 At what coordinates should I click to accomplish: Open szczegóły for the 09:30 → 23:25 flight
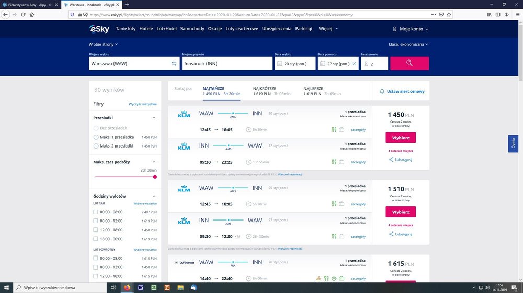pyautogui.click(x=358, y=162)
